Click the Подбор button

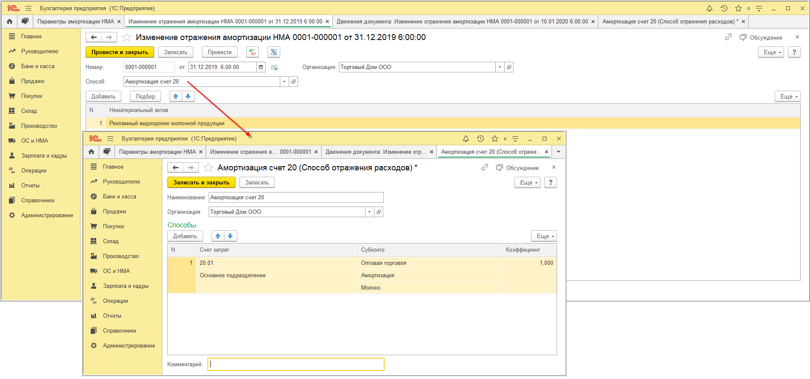145,97
